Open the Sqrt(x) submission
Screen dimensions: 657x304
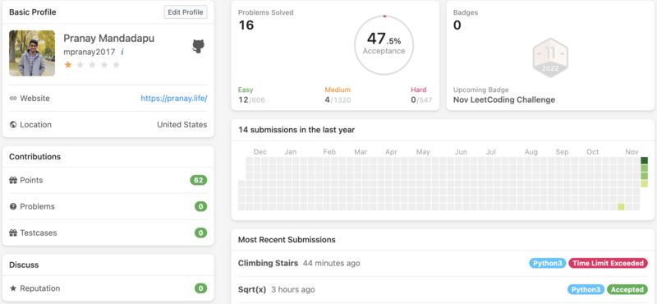252,289
